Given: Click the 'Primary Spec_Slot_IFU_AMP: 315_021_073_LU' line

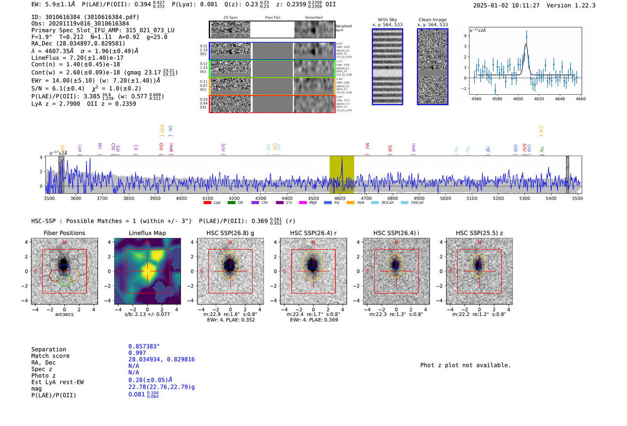Looking at the screenshot, I should point(103,30).
